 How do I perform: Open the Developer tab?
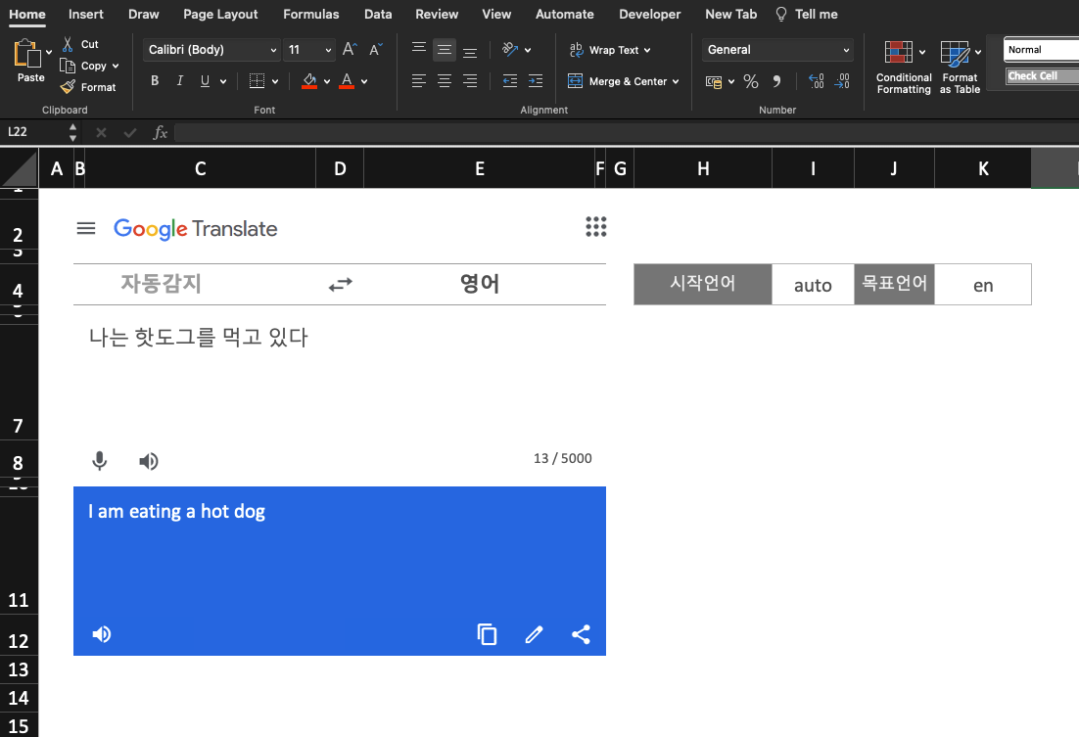point(649,14)
